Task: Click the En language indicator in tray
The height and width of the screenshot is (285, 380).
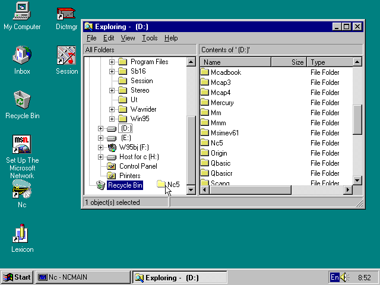Action: pos(335,277)
